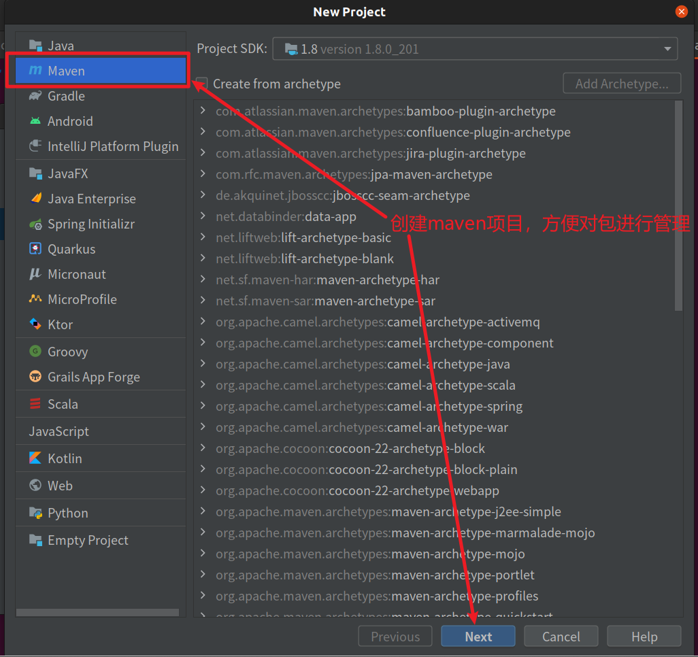Expand maven-archetype-mojo entry
The width and height of the screenshot is (698, 657).
point(203,554)
